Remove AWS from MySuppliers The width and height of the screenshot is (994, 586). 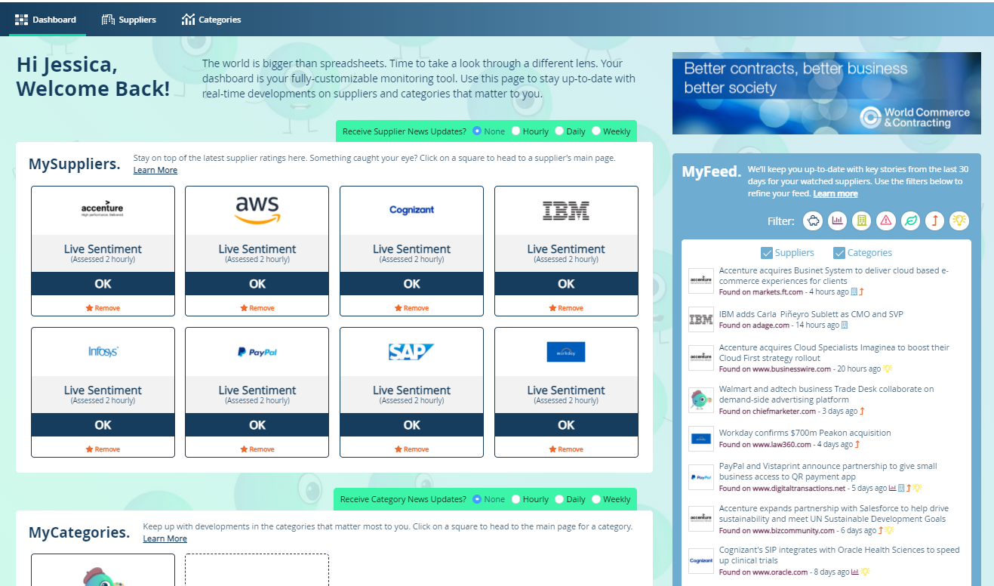point(257,308)
